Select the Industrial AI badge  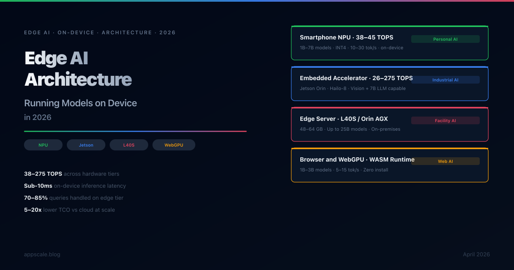pyautogui.click(x=445, y=80)
